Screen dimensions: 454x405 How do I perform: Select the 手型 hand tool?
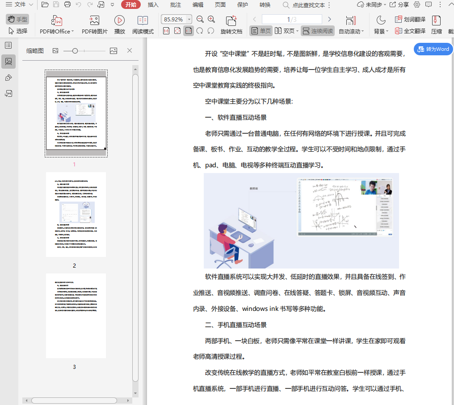tap(17, 19)
